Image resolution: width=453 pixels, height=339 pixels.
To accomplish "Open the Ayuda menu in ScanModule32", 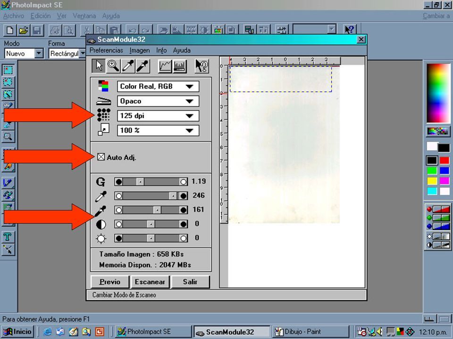I will tap(182, 50).
